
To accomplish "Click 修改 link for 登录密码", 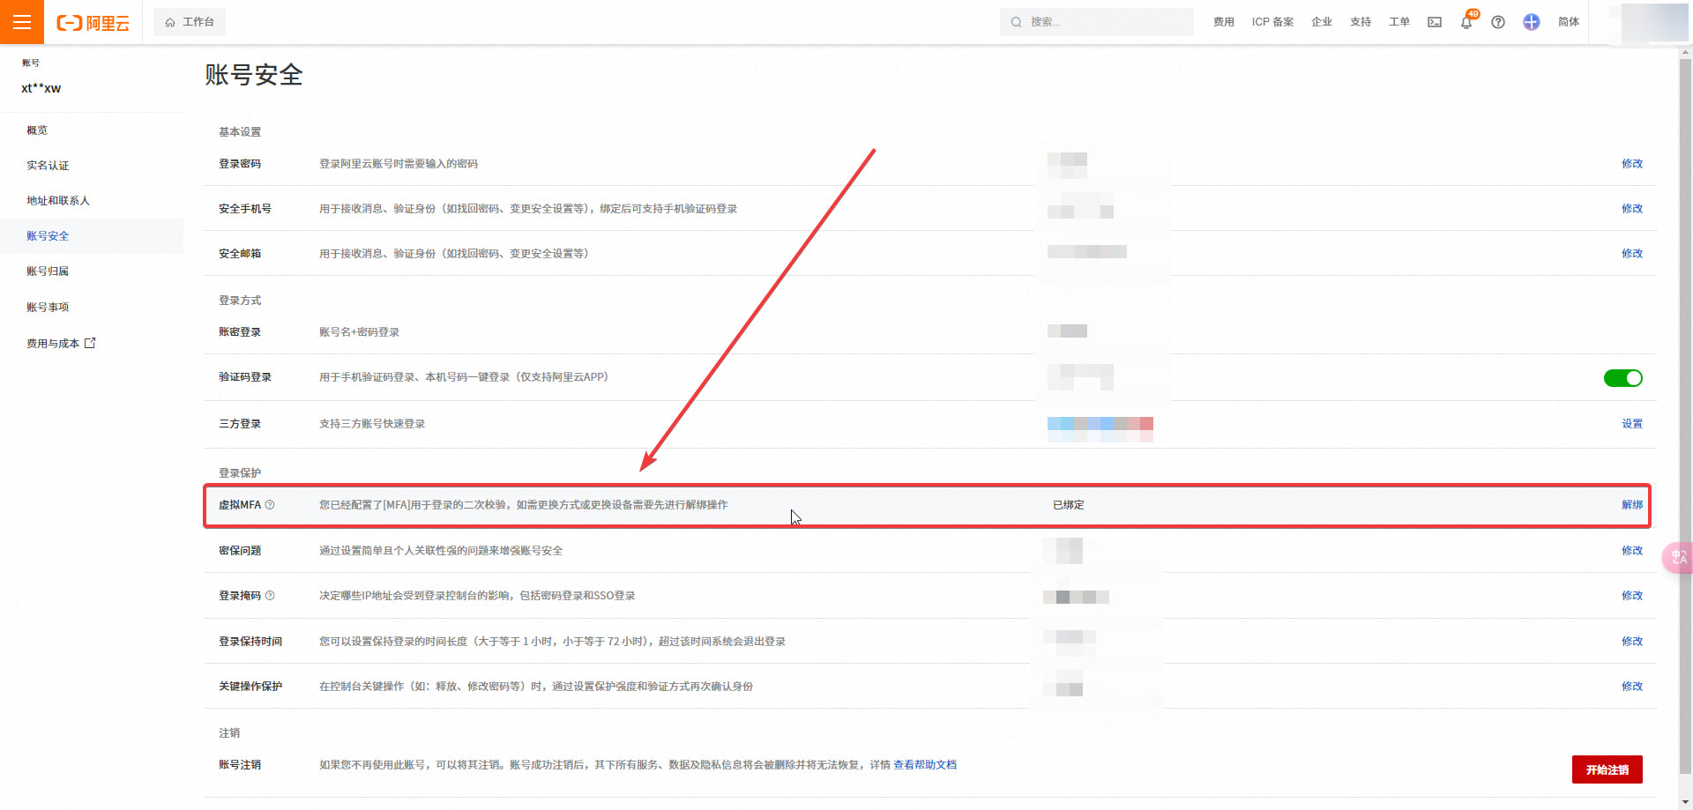I will point(1631,164).
